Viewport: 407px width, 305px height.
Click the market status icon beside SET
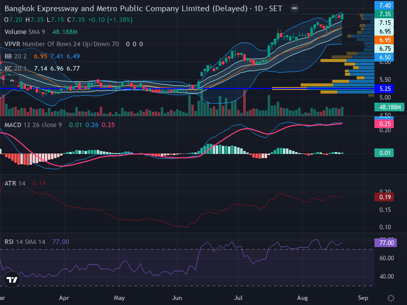pos(295,8)
